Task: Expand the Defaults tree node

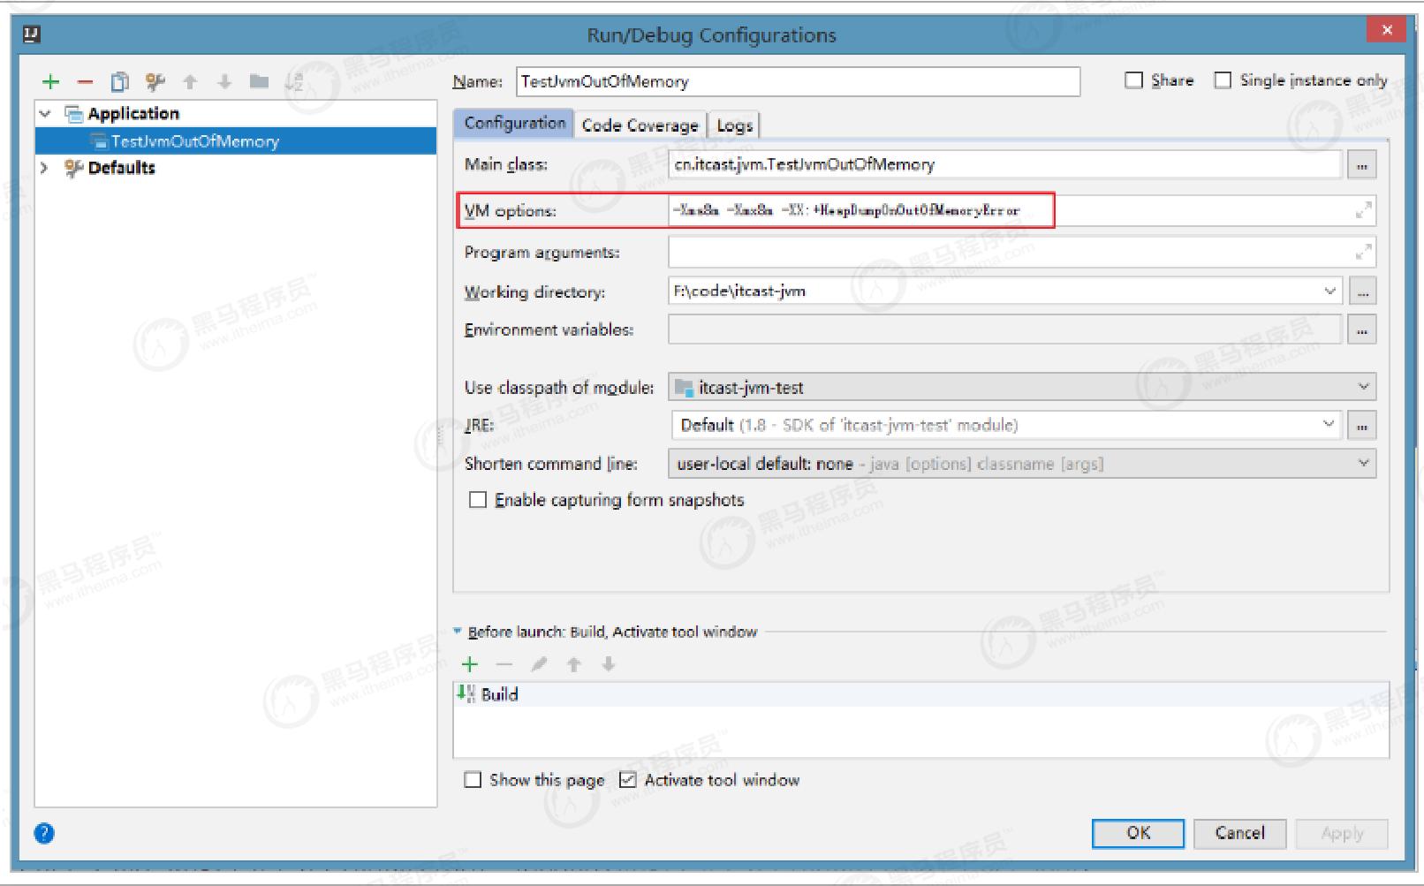Action: point(44,168)
